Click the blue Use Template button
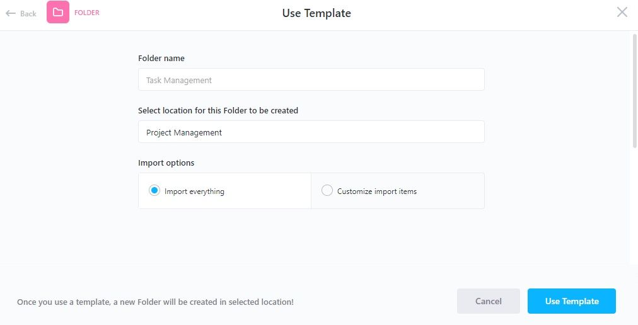Screen dimensions: 638x325 click(x=572, y=301)
